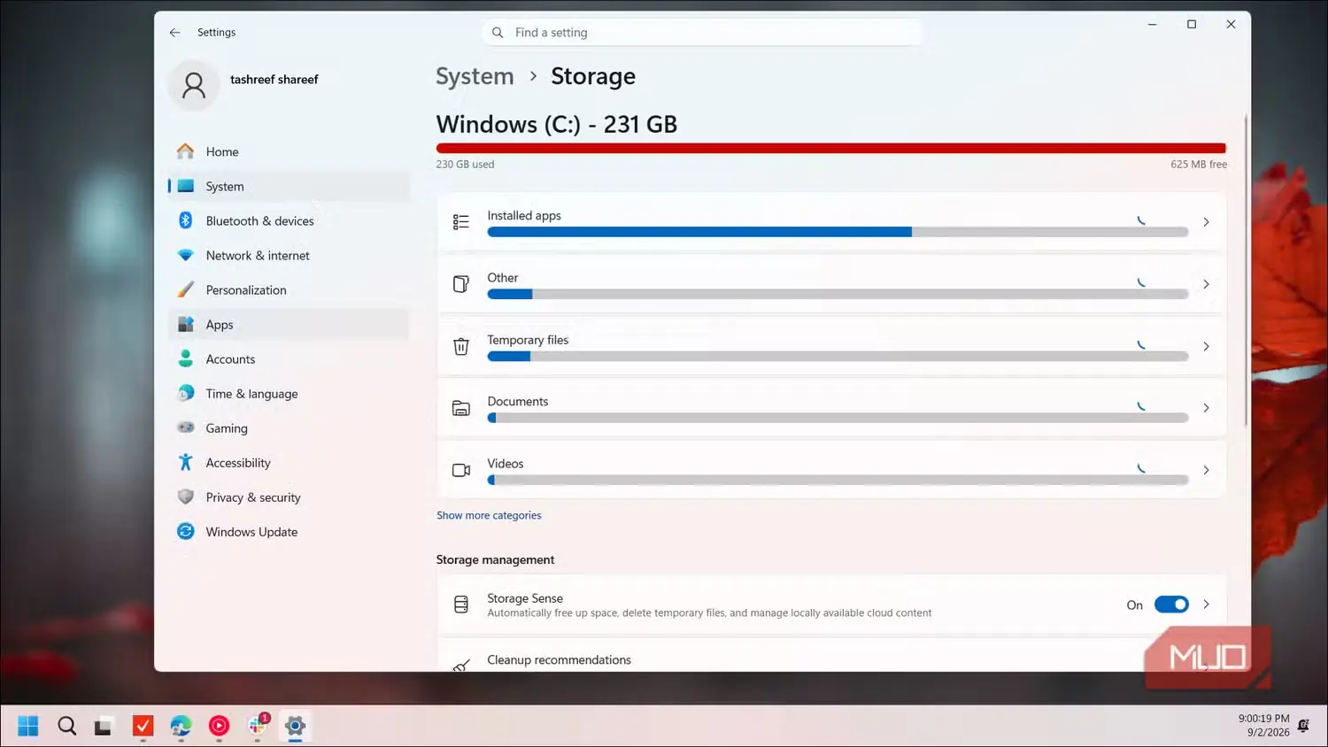
Task: Click Show more categories link
Action: coord(489,515)
